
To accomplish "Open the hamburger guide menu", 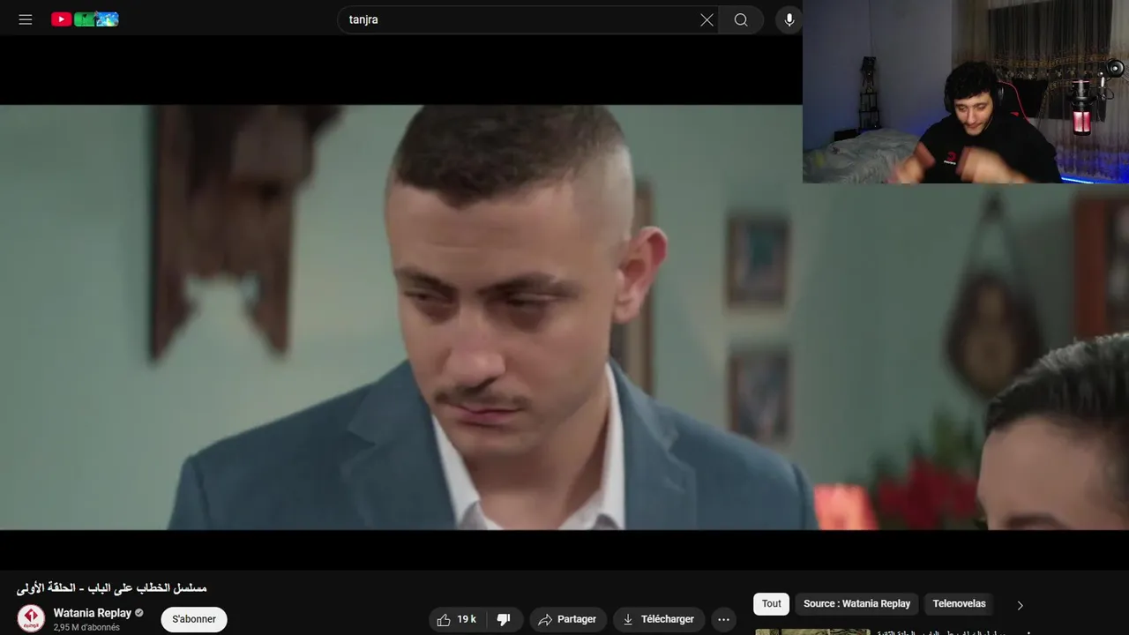I will (x=26, y=19).
